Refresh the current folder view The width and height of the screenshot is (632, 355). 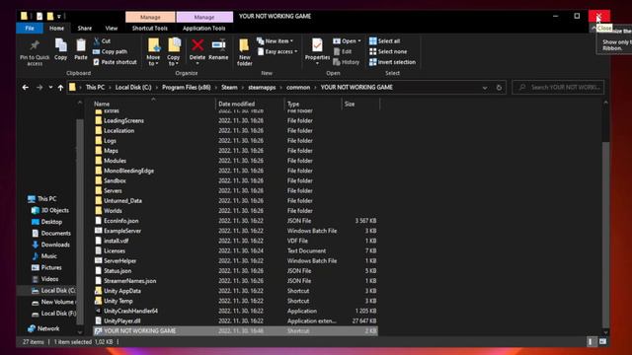499,88
